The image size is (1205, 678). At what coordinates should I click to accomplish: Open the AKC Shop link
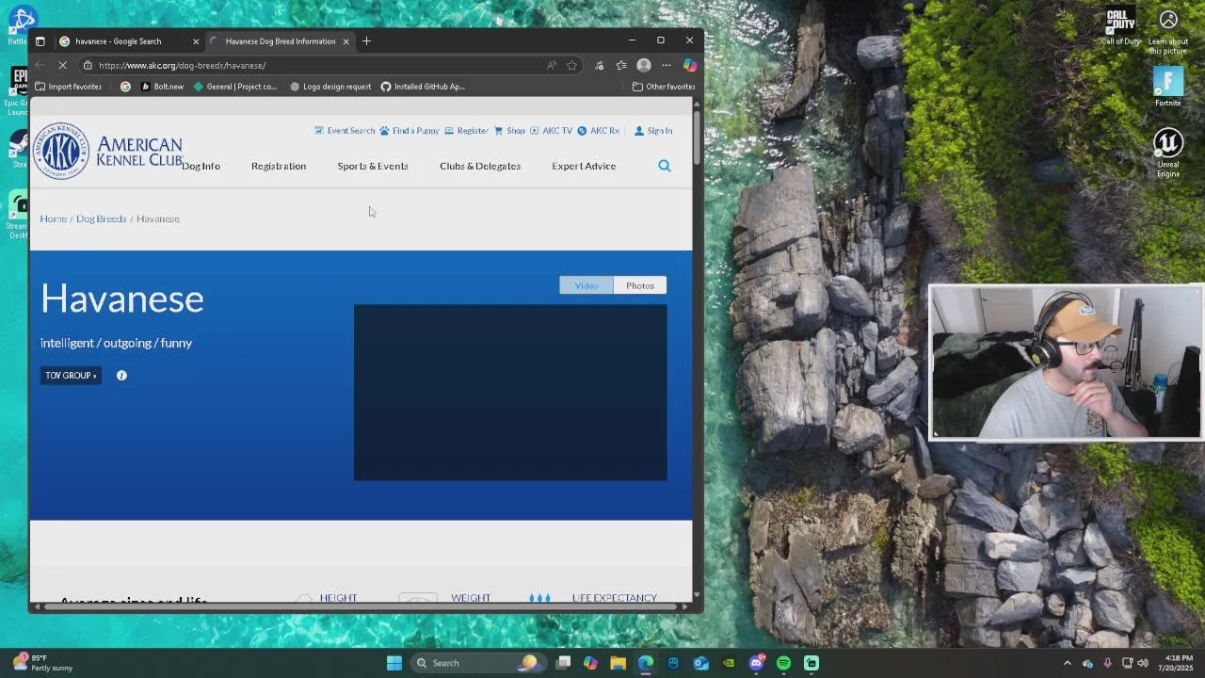pyautogui.click(x=509, y=131)
